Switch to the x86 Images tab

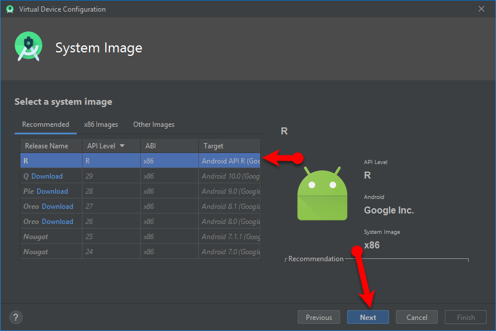pos(101,124)
